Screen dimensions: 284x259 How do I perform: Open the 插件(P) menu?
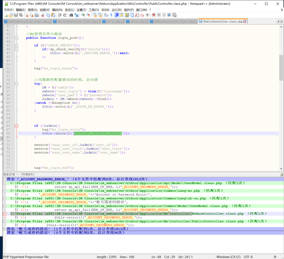pos(129,10)
